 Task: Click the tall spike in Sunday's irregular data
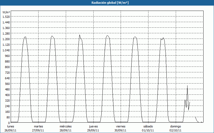(x=188, y=86)
